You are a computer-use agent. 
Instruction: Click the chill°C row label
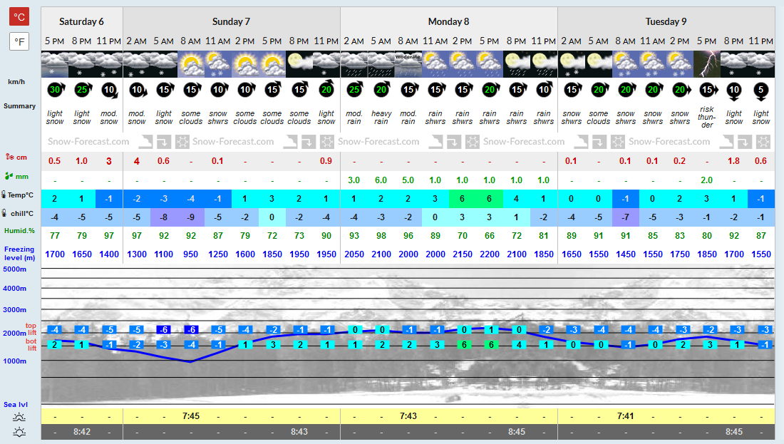pos(18,214)
